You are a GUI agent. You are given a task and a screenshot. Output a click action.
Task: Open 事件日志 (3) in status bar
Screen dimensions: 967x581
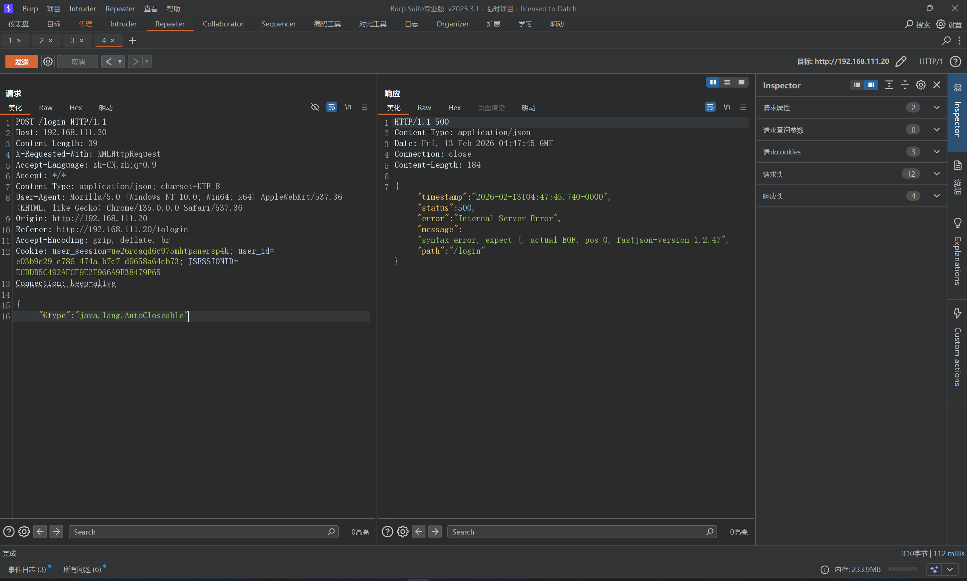click(x=28, y=569)
